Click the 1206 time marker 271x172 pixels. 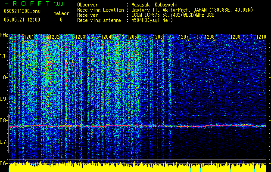pyautogui.click(x=158, y=37)
